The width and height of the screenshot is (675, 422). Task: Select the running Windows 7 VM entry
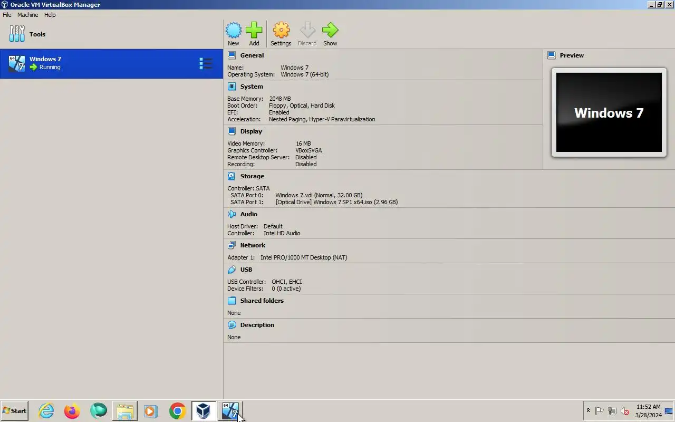coord(111,64)
